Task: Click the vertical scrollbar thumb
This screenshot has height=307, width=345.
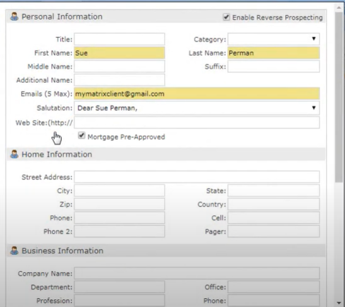Action: (x=339, y=97)
